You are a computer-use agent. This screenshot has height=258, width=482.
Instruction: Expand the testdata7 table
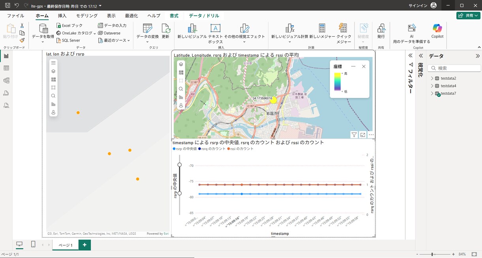(x=432, y=93)
